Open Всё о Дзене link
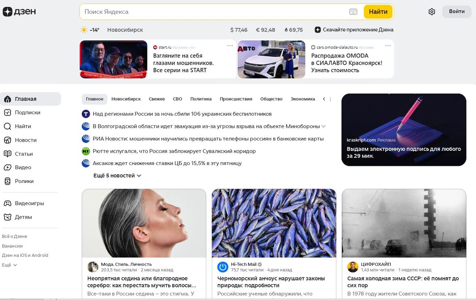Image resolution: width=476 pixels, height=300 pixels. (x=15, y=236)
